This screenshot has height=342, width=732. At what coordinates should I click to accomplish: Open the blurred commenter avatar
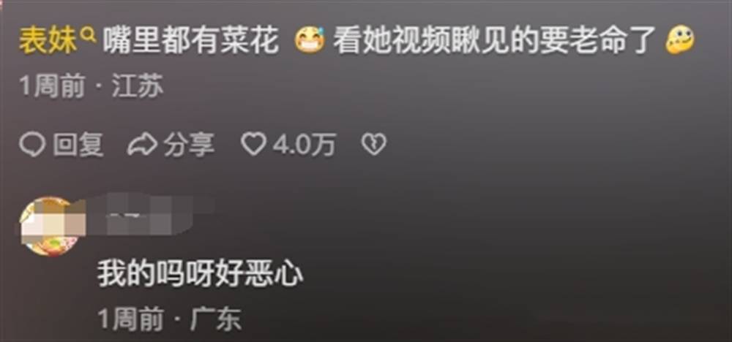tap(50, 227)
